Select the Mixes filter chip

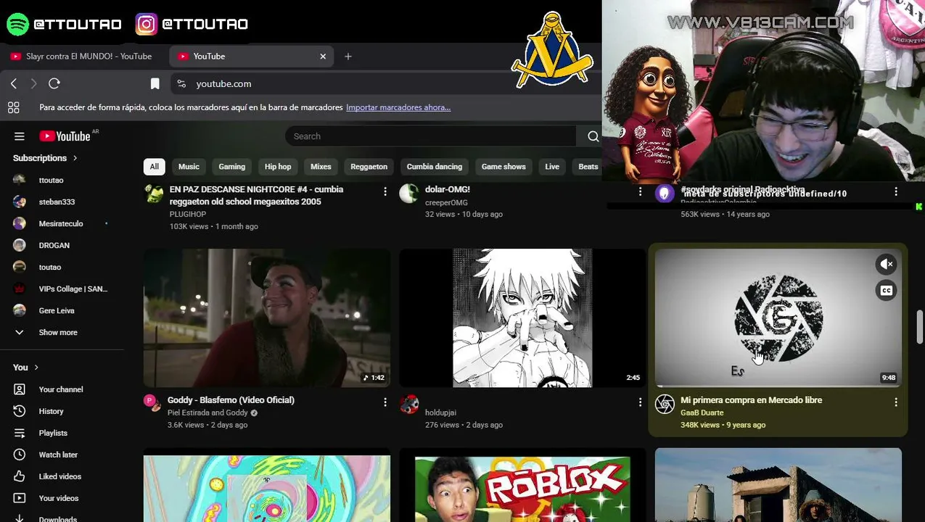321,167
